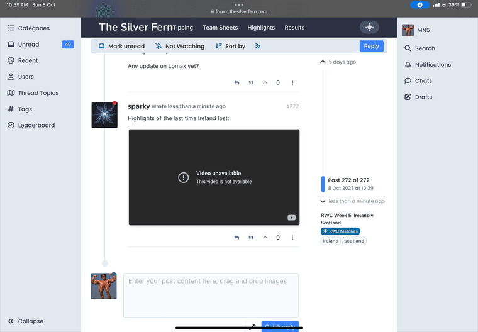Toggle the light/dark theme switch

click(x=369, y=27)
